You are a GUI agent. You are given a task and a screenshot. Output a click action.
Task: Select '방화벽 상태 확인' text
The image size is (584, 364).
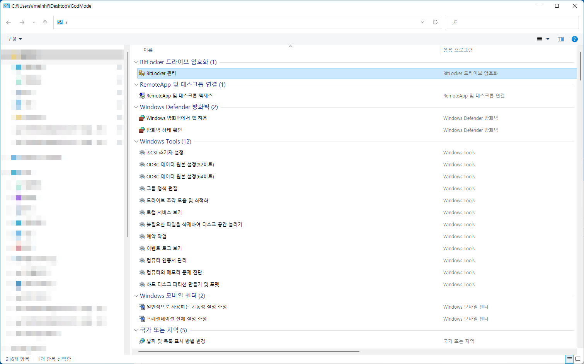tap(164, 130)
